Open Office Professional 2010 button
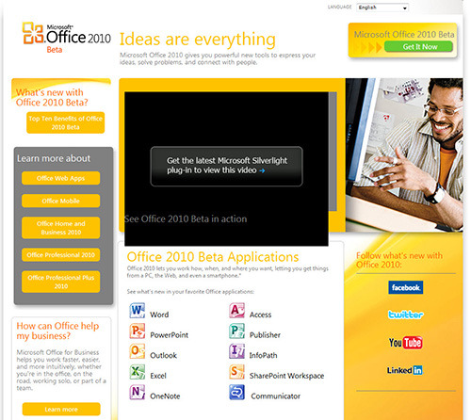 60,255
